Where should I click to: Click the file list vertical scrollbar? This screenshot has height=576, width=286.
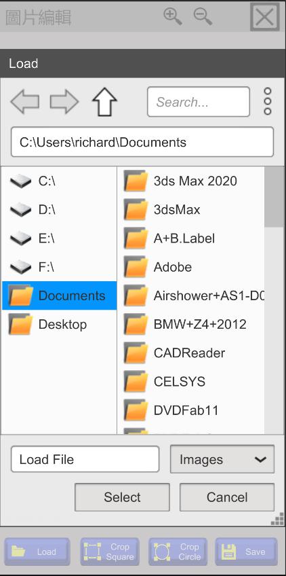274,300
